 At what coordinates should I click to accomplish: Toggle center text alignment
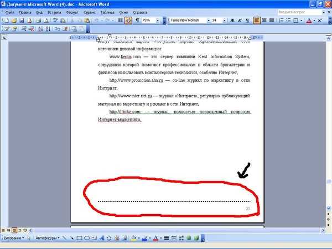coord(264,20)
